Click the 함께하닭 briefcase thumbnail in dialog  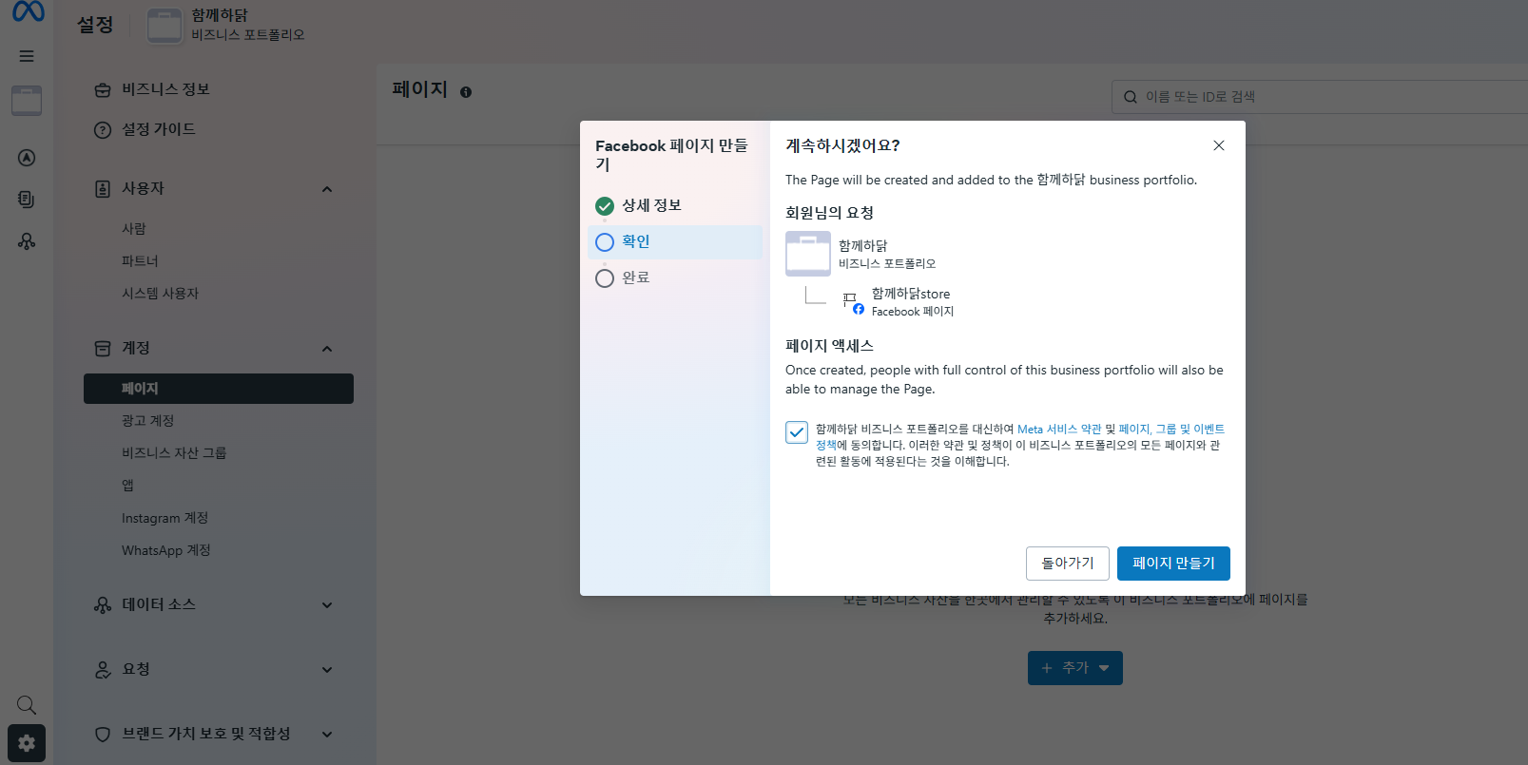[808, 254]
